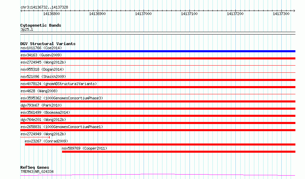
Task: Select the nsv521096 (Shaikh2009) label
Action: click(43, 77)
